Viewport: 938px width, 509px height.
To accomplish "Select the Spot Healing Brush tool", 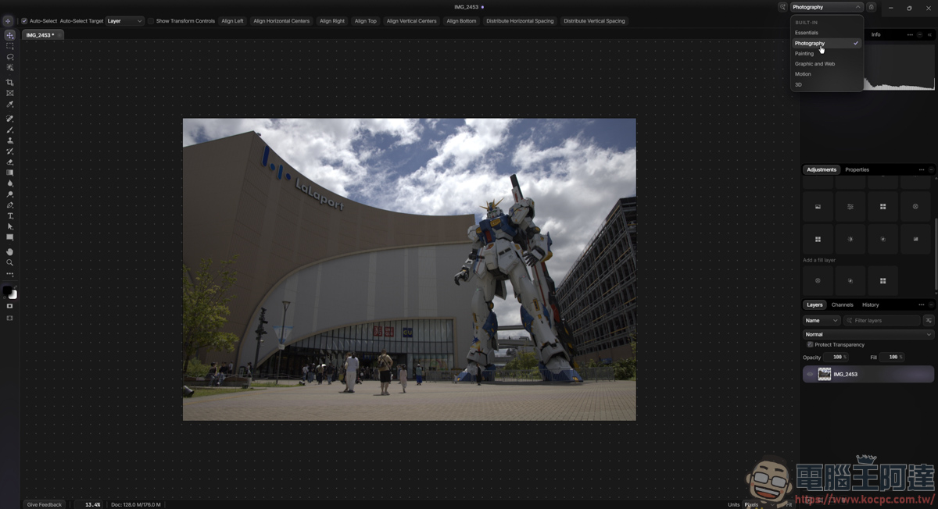I will tap(10, 119).
